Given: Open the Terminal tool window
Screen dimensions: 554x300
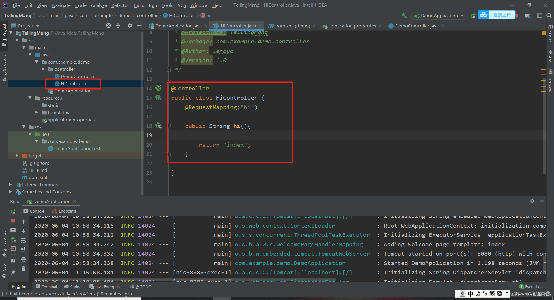Looking at the screenshot, I should pyautogui.click(x=46, y=287).
